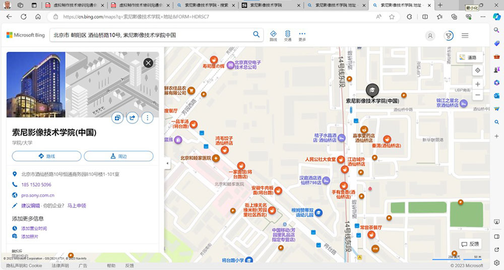The height and width of the screenshot is (270, 504).
Task: Click 隐私声明和 Cookie footer link
Action: click(x=24, y=265)
